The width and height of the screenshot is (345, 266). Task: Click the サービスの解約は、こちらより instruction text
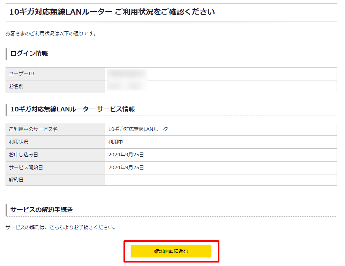click(x=60, y=228)
